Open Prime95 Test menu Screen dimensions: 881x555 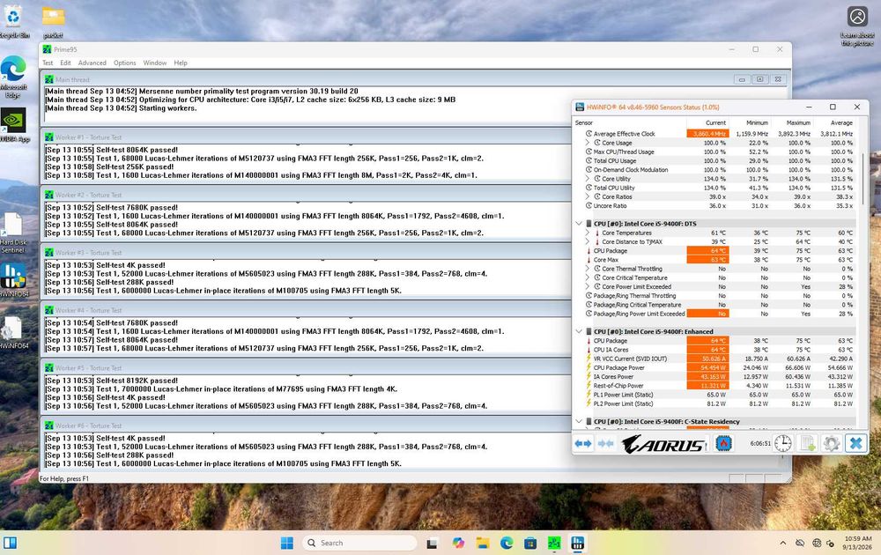48,63
